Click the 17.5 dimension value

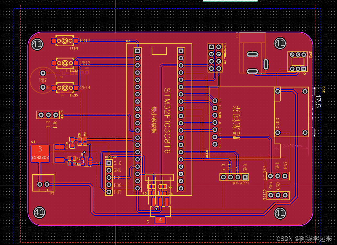[318, 102]
